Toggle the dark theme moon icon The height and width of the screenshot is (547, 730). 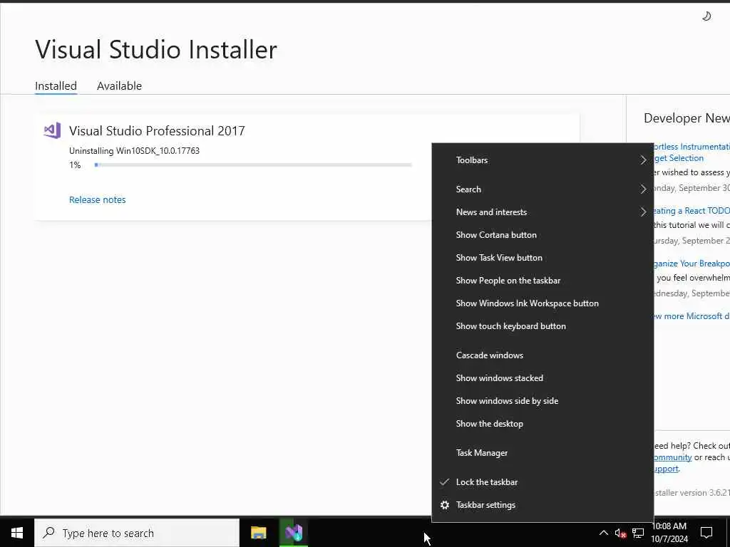[x=706, y=16]
